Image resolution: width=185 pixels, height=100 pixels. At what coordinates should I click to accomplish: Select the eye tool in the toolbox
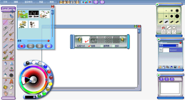tap(11, 40)
